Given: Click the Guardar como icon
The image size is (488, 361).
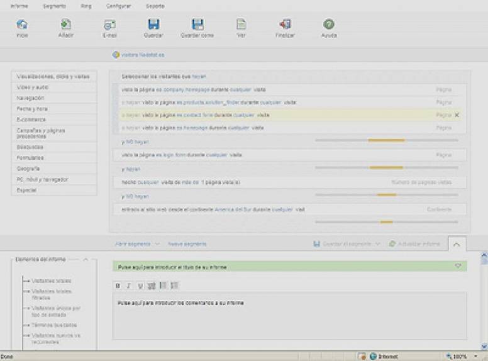Looking at the screenshot, I should point(197,25).
